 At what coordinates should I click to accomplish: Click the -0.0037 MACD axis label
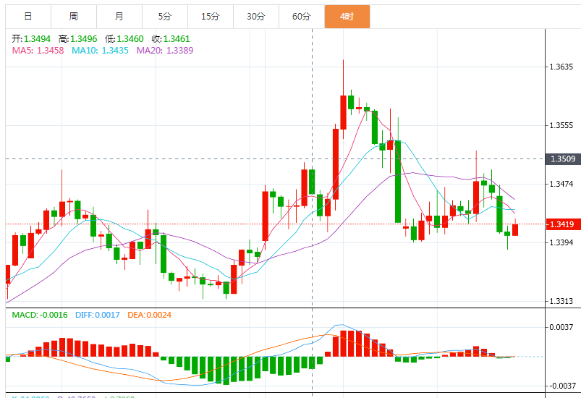[562, 386]
